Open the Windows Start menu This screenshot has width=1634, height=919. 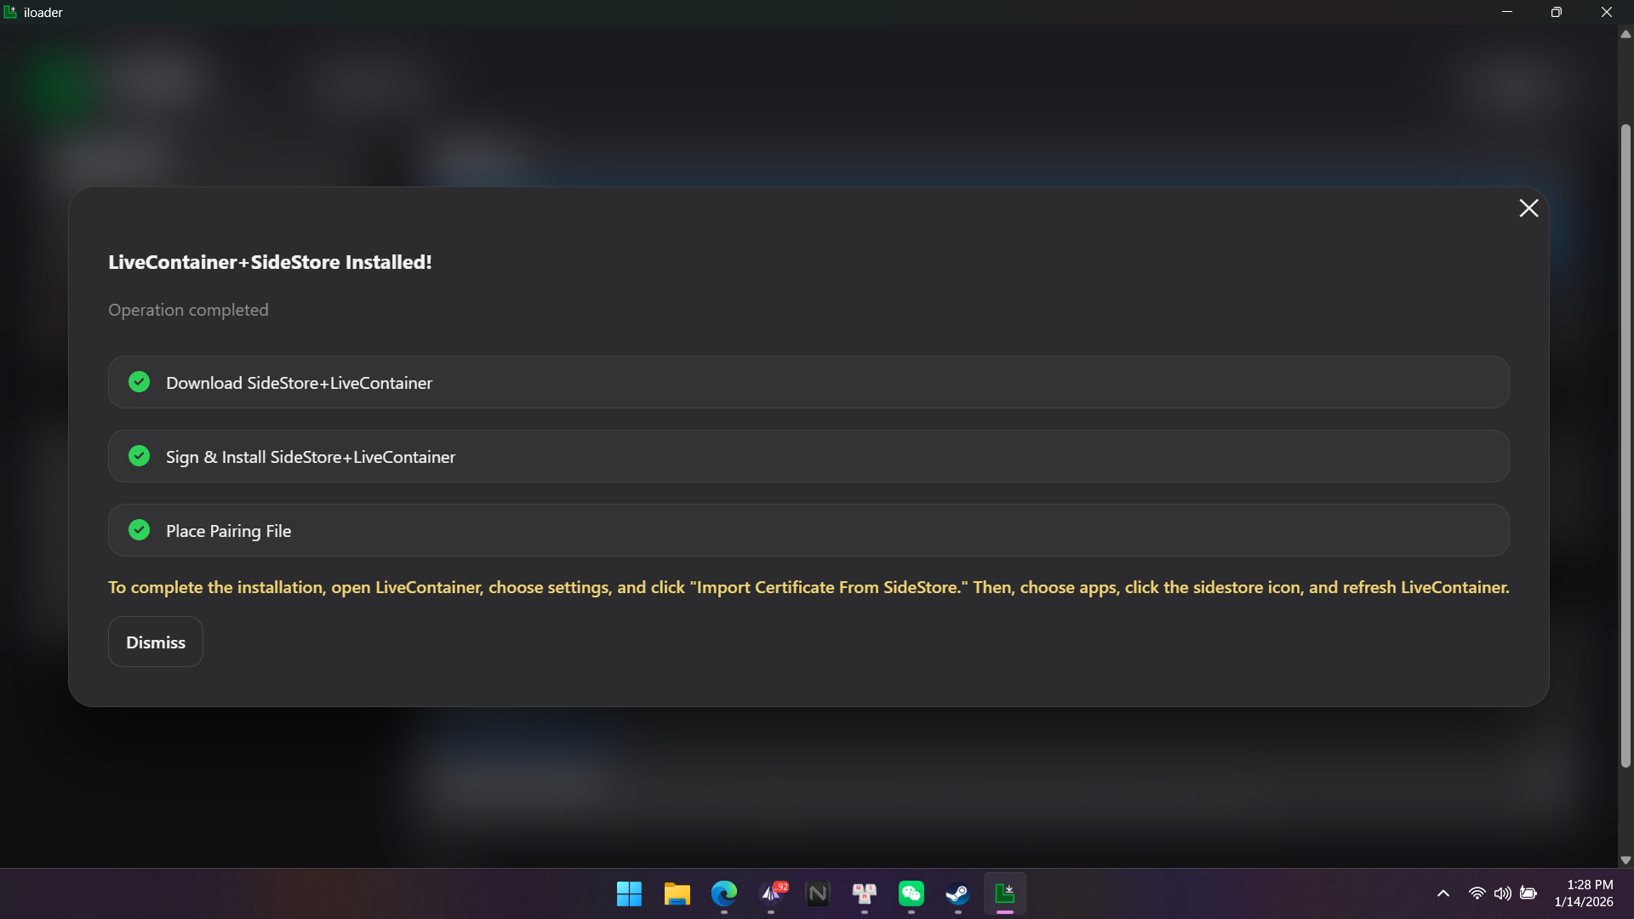pyautogui.click(x=629, y=893)
